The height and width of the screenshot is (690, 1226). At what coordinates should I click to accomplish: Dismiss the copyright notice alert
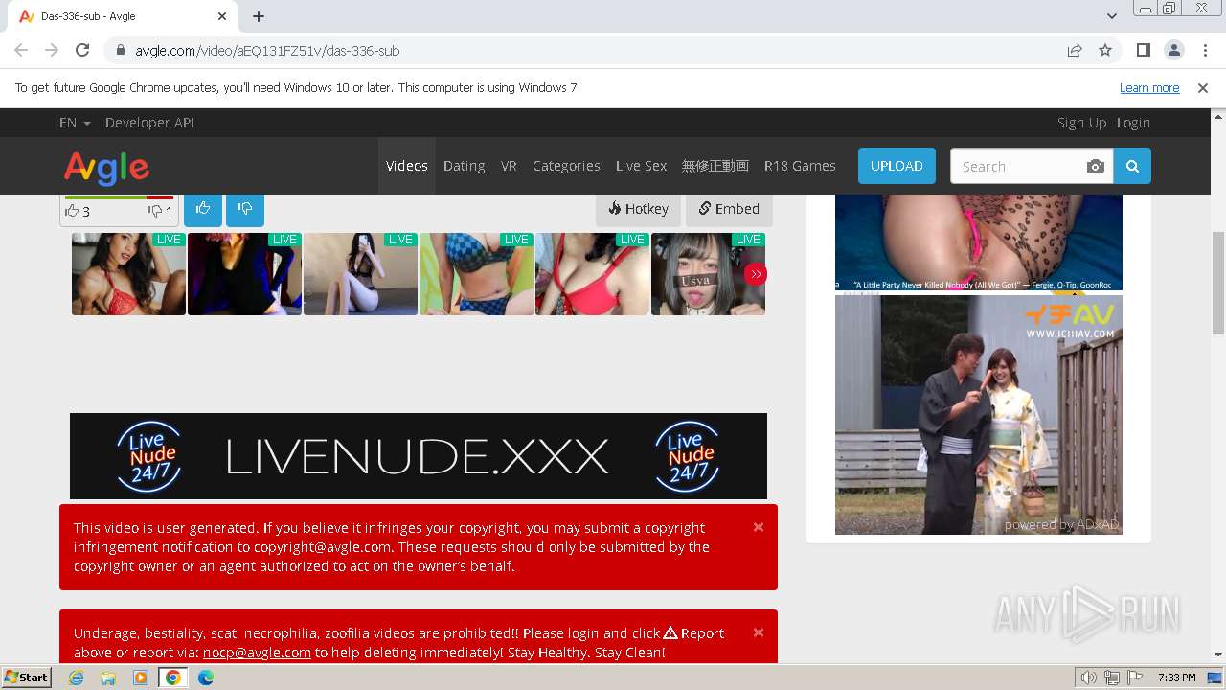(x=759, y=527)
